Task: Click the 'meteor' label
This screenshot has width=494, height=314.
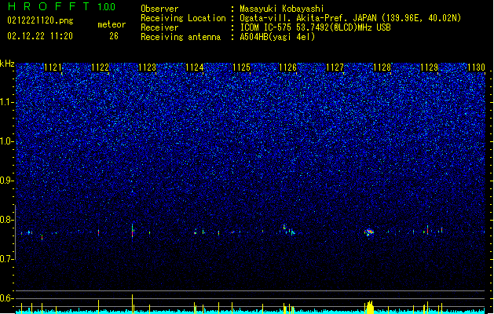Action: 112,24
